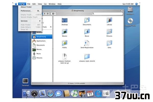Image resolution: width=153 pixels, height=102 pixels.
Task: Launch iTunes from the Dock
Action: click(x=74, y=94)
